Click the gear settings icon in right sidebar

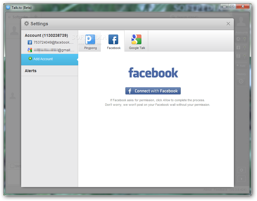[x=241, y=170]
